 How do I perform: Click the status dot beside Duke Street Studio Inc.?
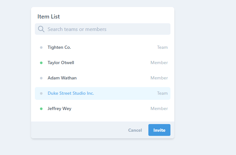click(x=41, y=93)
